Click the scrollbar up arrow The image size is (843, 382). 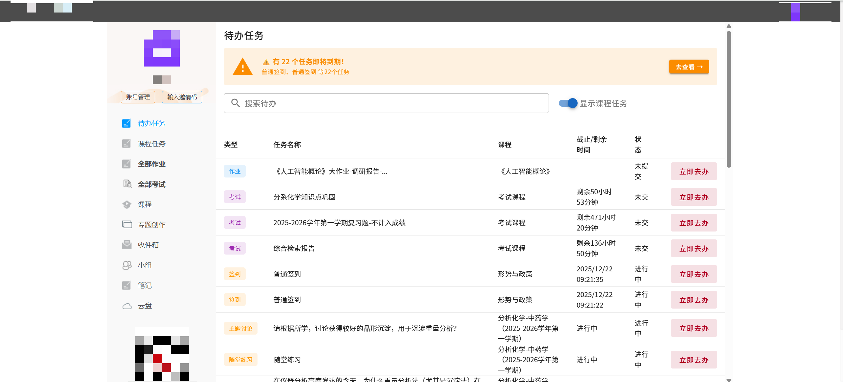coord(729,26)
